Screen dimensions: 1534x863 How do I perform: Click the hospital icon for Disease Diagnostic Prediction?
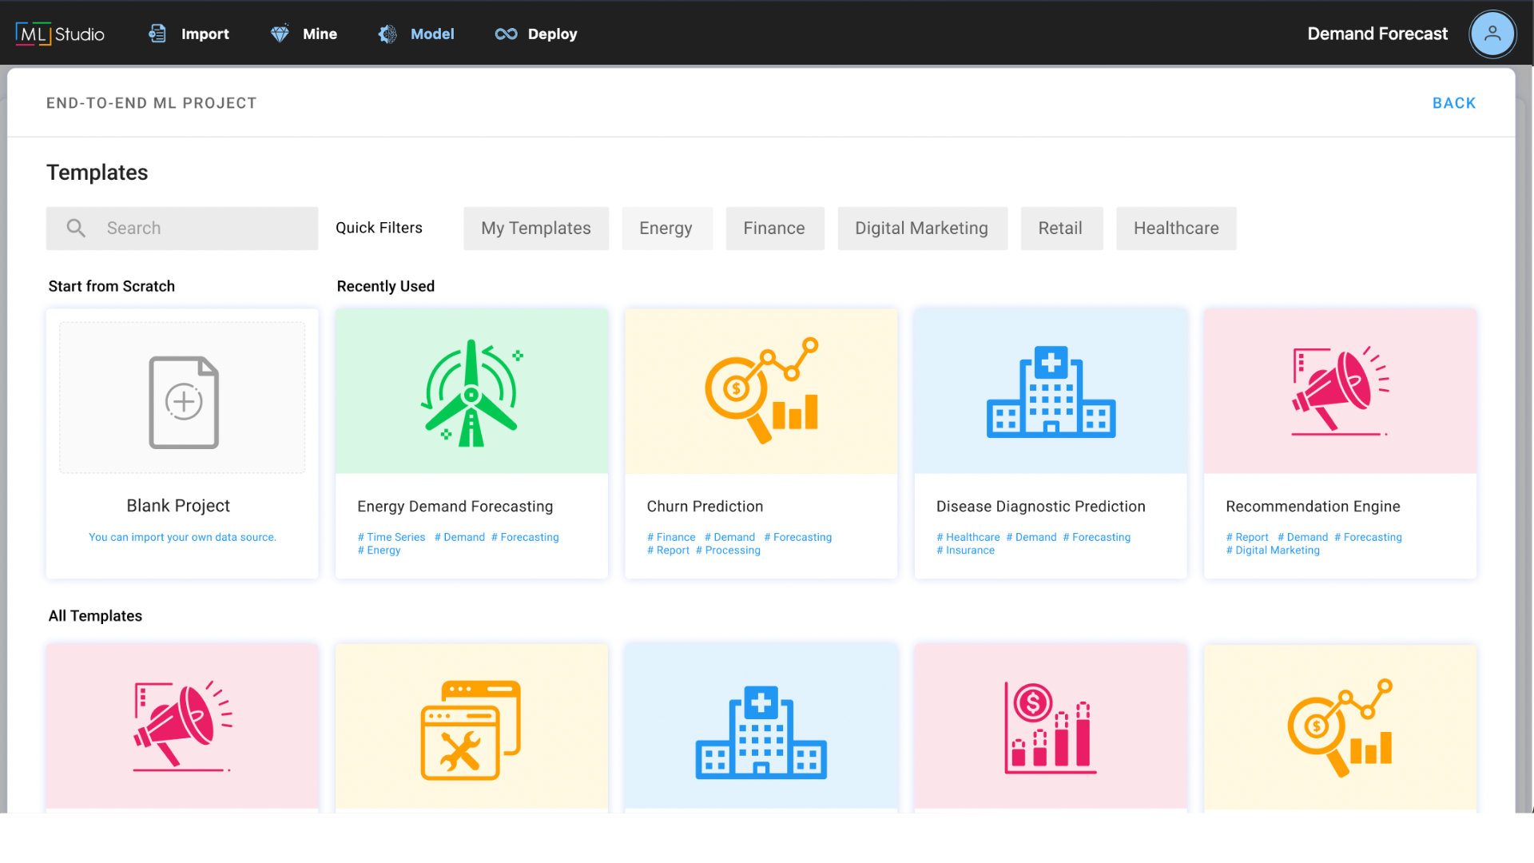1051,392
